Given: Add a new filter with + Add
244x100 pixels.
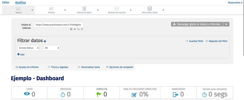Looking at the screenshot, I should point(21,54).
